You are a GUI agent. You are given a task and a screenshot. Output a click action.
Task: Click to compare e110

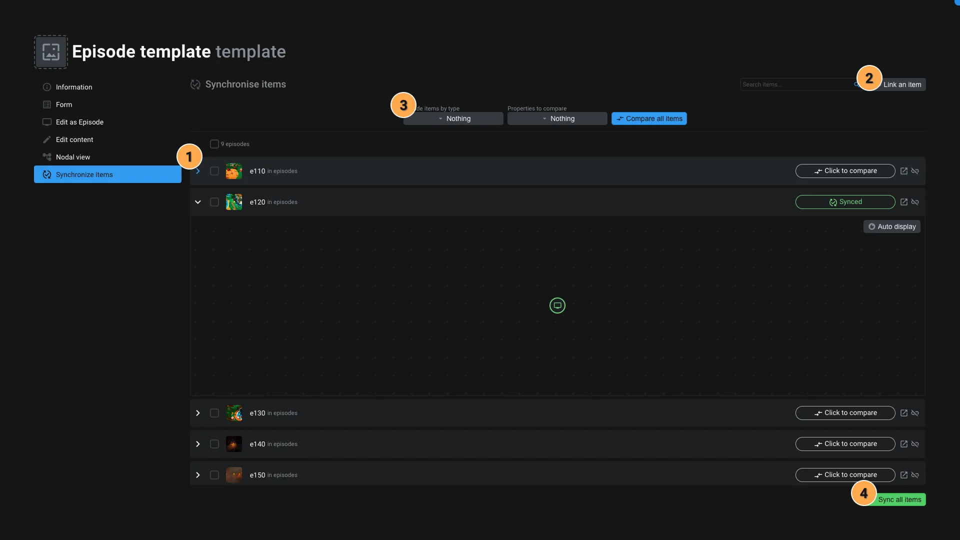(x=845, y=171)
